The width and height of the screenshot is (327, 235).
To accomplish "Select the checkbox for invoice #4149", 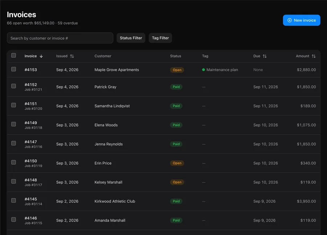I will click(13, 124).
